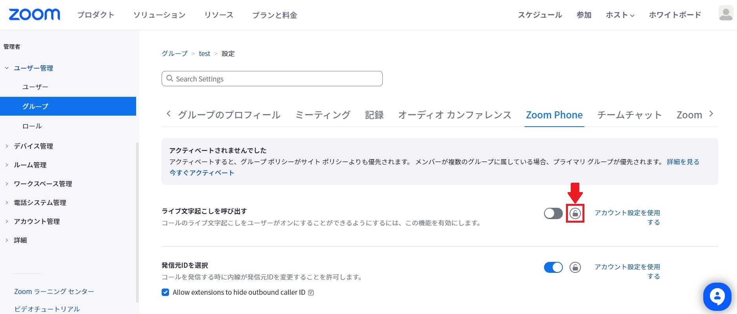Click the lock icon for live transcription setting
737x314 pixels.
[x=575, y=213]
